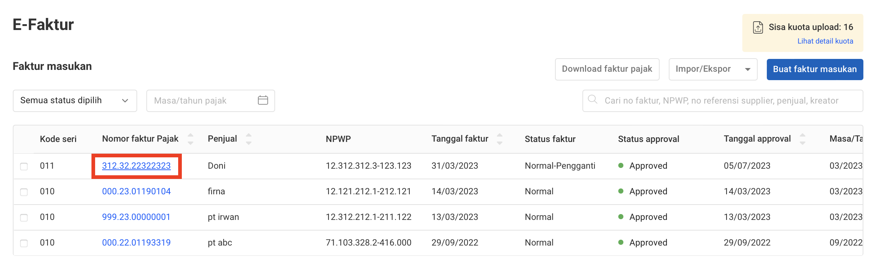This screenshot has height=262, width=874.
Task: Sort the Tanggal approval column
Action: 802,139
